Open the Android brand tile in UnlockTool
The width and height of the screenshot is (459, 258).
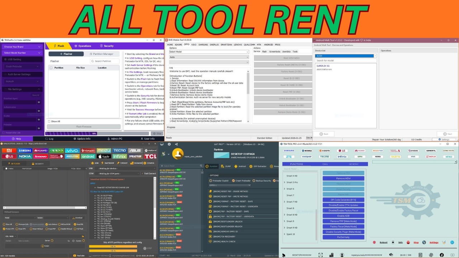click(x=88, y=156)
